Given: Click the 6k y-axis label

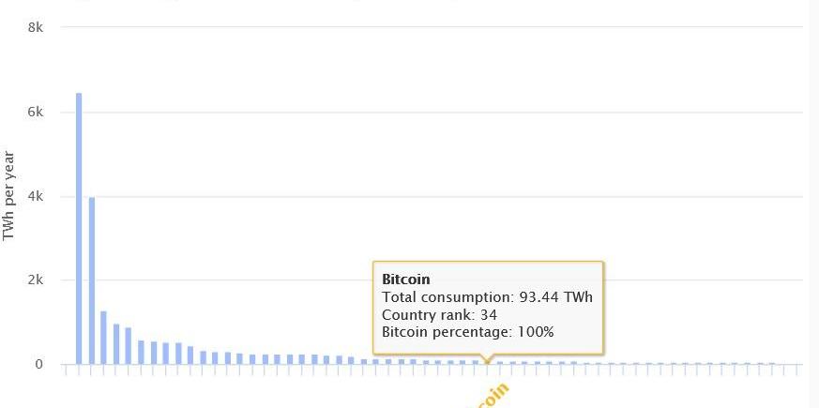Looking at the screenshot, I should (x=36, y=113).
